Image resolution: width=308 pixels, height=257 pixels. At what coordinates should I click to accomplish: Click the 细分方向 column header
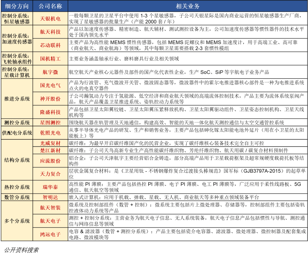click(17, 5)
